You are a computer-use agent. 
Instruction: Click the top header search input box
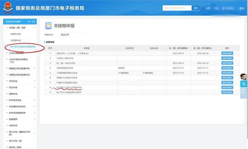coord(177,8)
